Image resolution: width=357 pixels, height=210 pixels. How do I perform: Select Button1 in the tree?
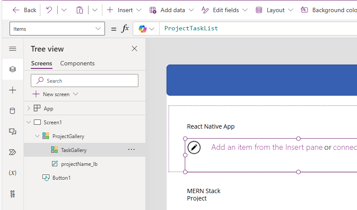pos(61,178)
